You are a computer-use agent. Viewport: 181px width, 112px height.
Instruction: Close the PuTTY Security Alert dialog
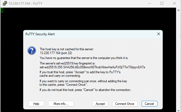coord(159,34)
